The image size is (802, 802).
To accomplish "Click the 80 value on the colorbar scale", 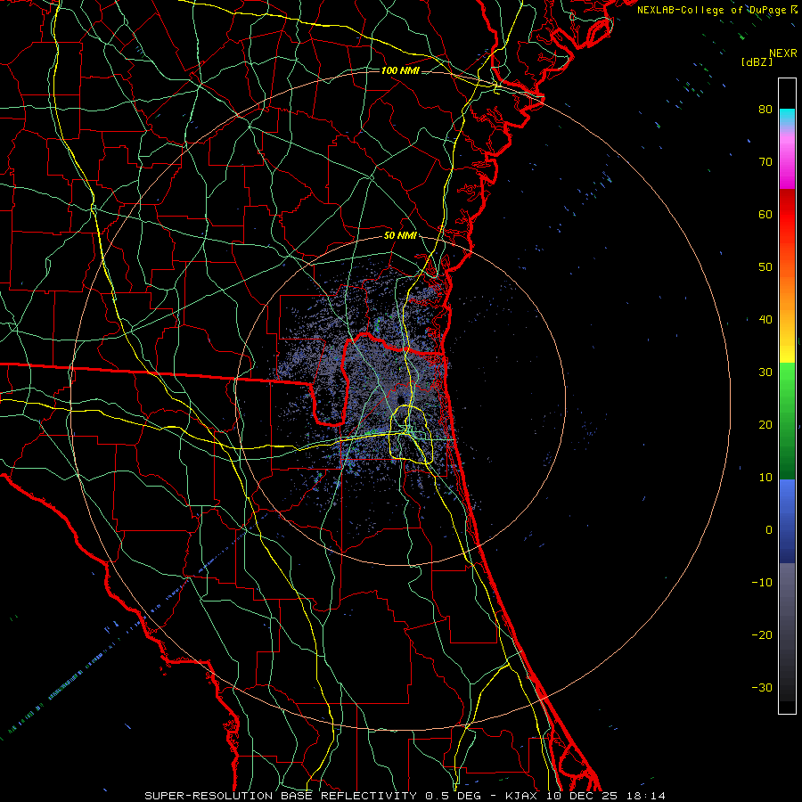I will coord(765,109).
